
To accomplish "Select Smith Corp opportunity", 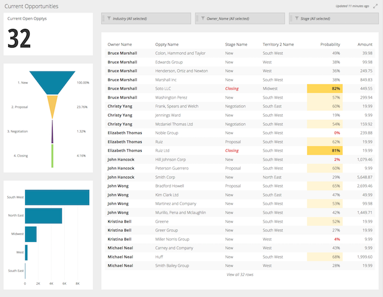I will pyautogui.click(x=165, y=177).
